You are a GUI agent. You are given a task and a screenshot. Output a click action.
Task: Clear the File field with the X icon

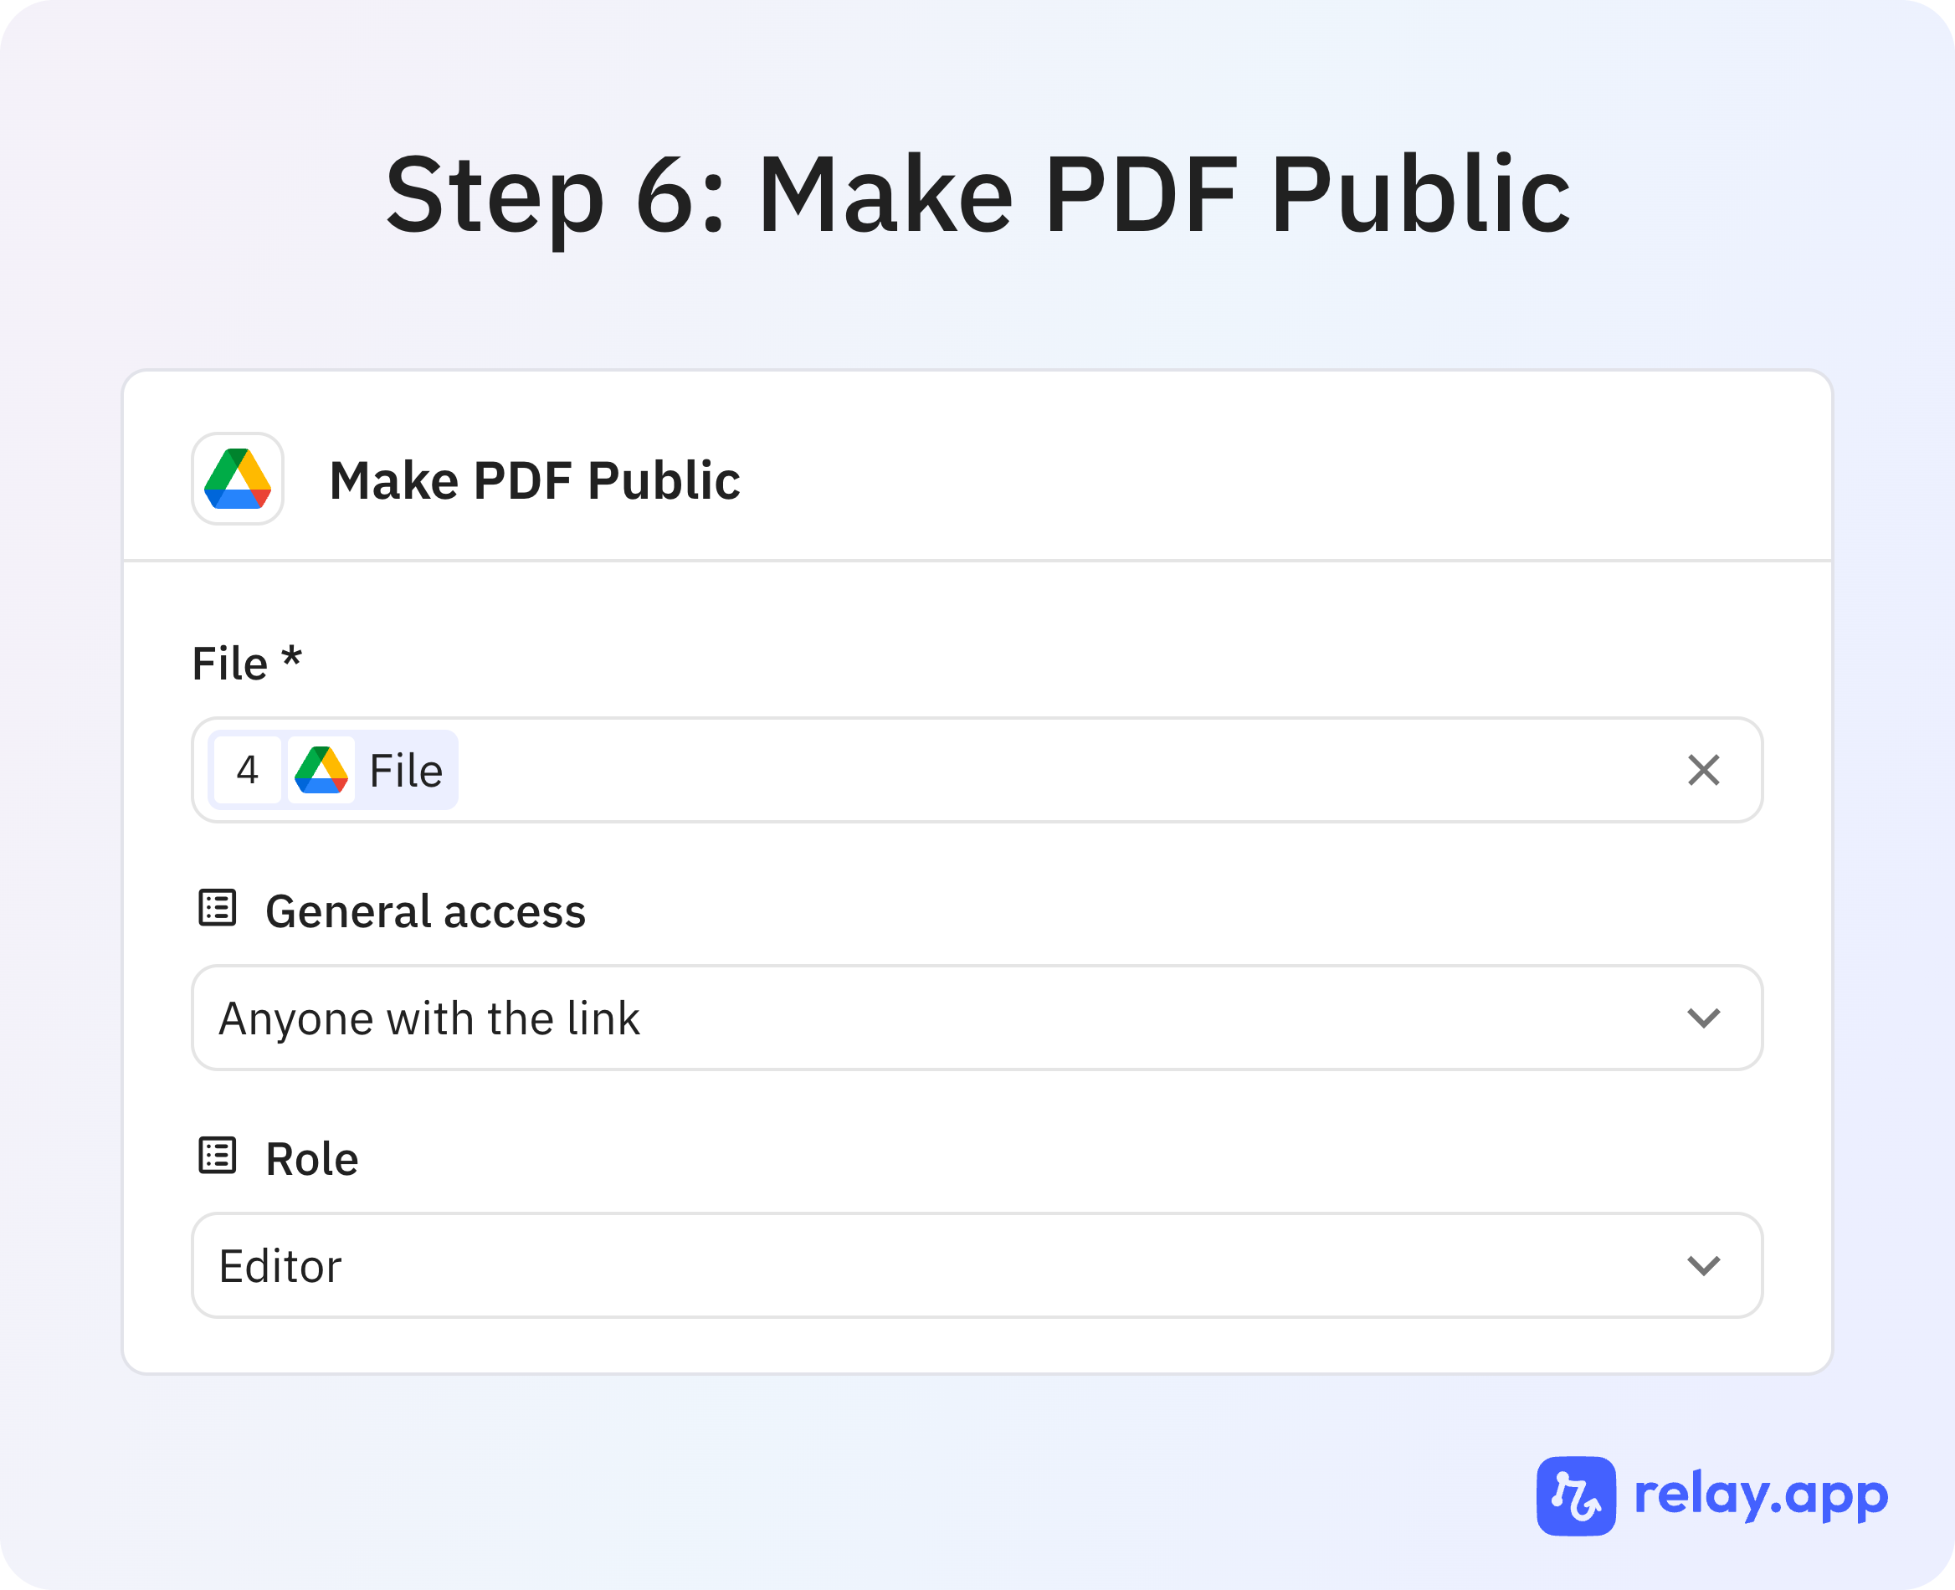pos(1703,769)
